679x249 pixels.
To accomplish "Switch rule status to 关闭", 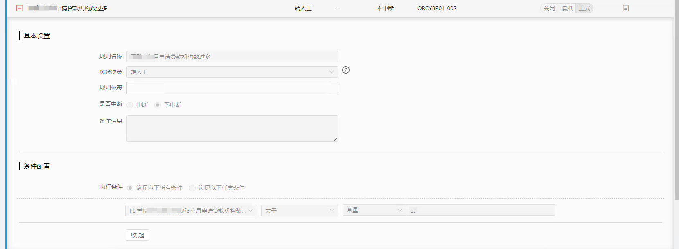I will (549, 8).
